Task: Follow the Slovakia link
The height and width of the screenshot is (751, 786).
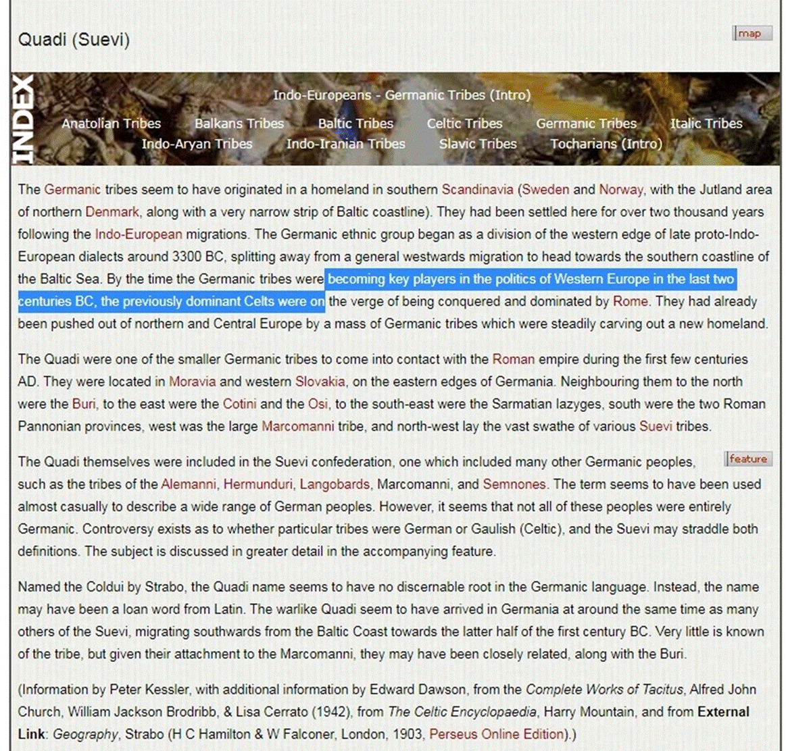Action: [x=320, y=382]
